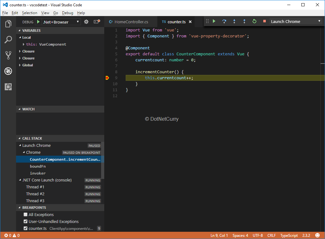Close the counter.ts editor tab
The width and height of the screenshot is (325, 239).
point(190,22)
